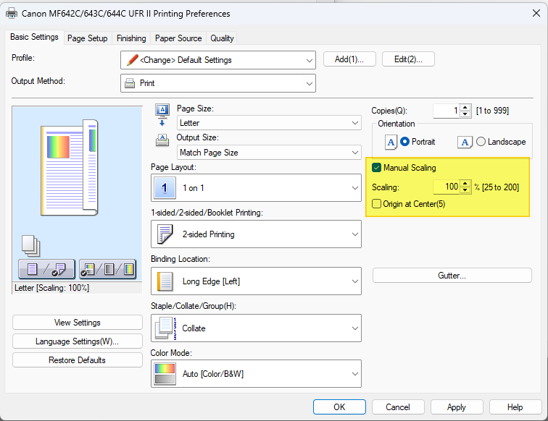This screenshot has width=548, height=421.
Task: Open the Page Layout dropdown
Action: pyautogui.click(x=256, y=188)
